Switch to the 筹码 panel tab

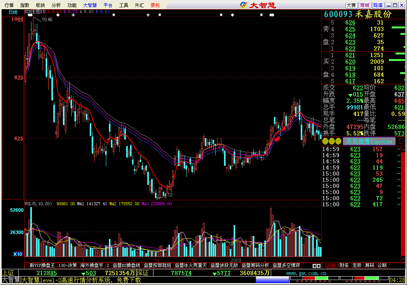pos(369,265)
